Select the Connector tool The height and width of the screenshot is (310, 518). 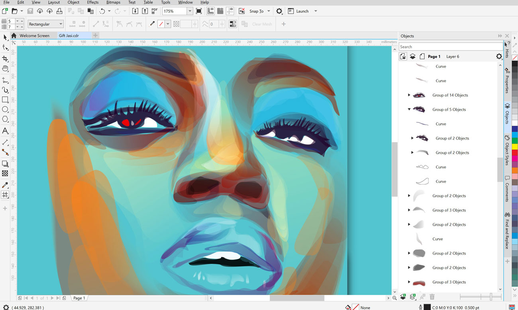pyautogui.click(x=5, y=152)
